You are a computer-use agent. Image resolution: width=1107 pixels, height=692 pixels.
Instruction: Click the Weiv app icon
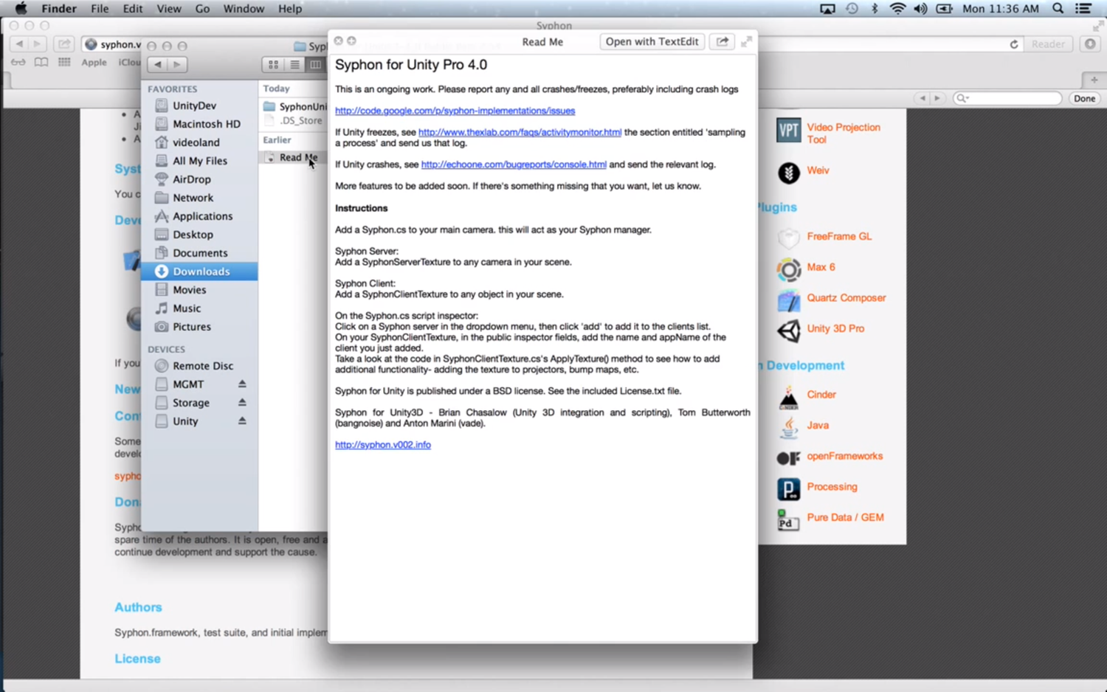[788, 173]
